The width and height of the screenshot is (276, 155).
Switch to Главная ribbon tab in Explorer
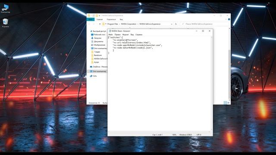coord(100,19)
